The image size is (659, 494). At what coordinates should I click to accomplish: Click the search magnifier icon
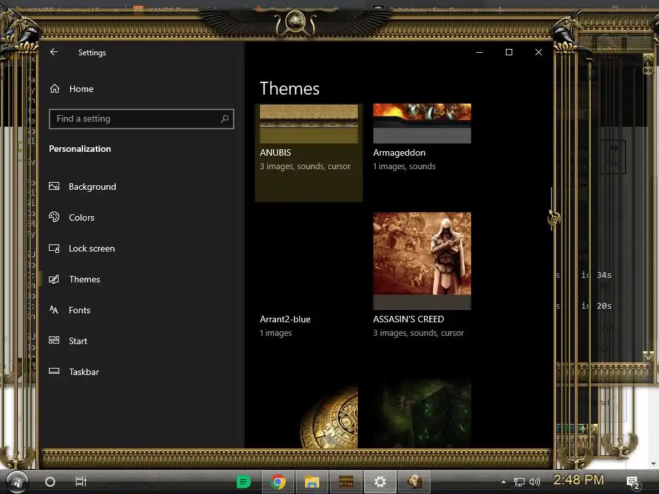[225, 119]
